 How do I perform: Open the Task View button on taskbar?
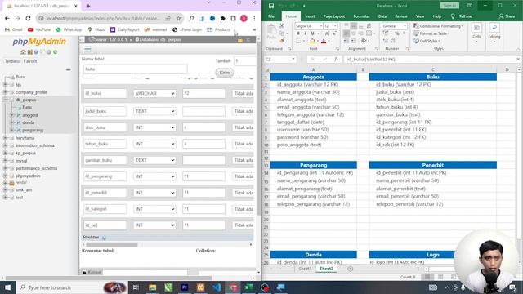tap(136, 287)
